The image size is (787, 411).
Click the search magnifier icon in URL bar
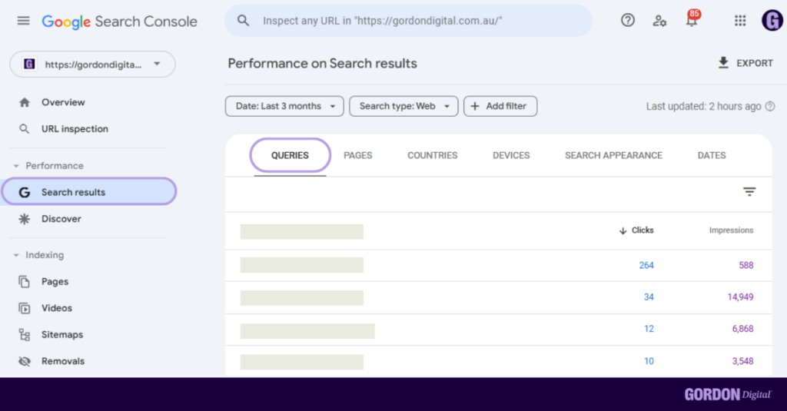tap(243, 21)
